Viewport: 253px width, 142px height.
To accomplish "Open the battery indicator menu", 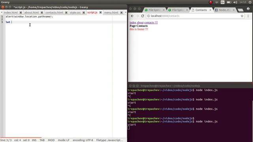I will [x=229, y=2].
